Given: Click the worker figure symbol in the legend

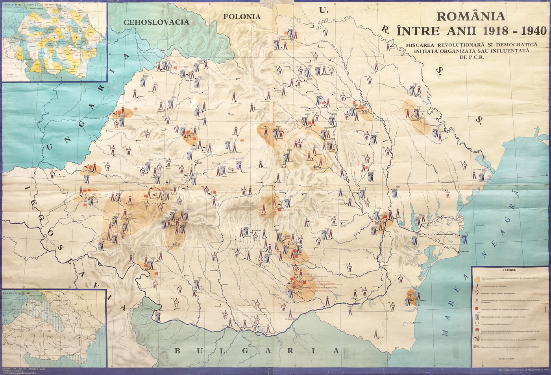Looking at the screenshot, I should tap(477, 286).
